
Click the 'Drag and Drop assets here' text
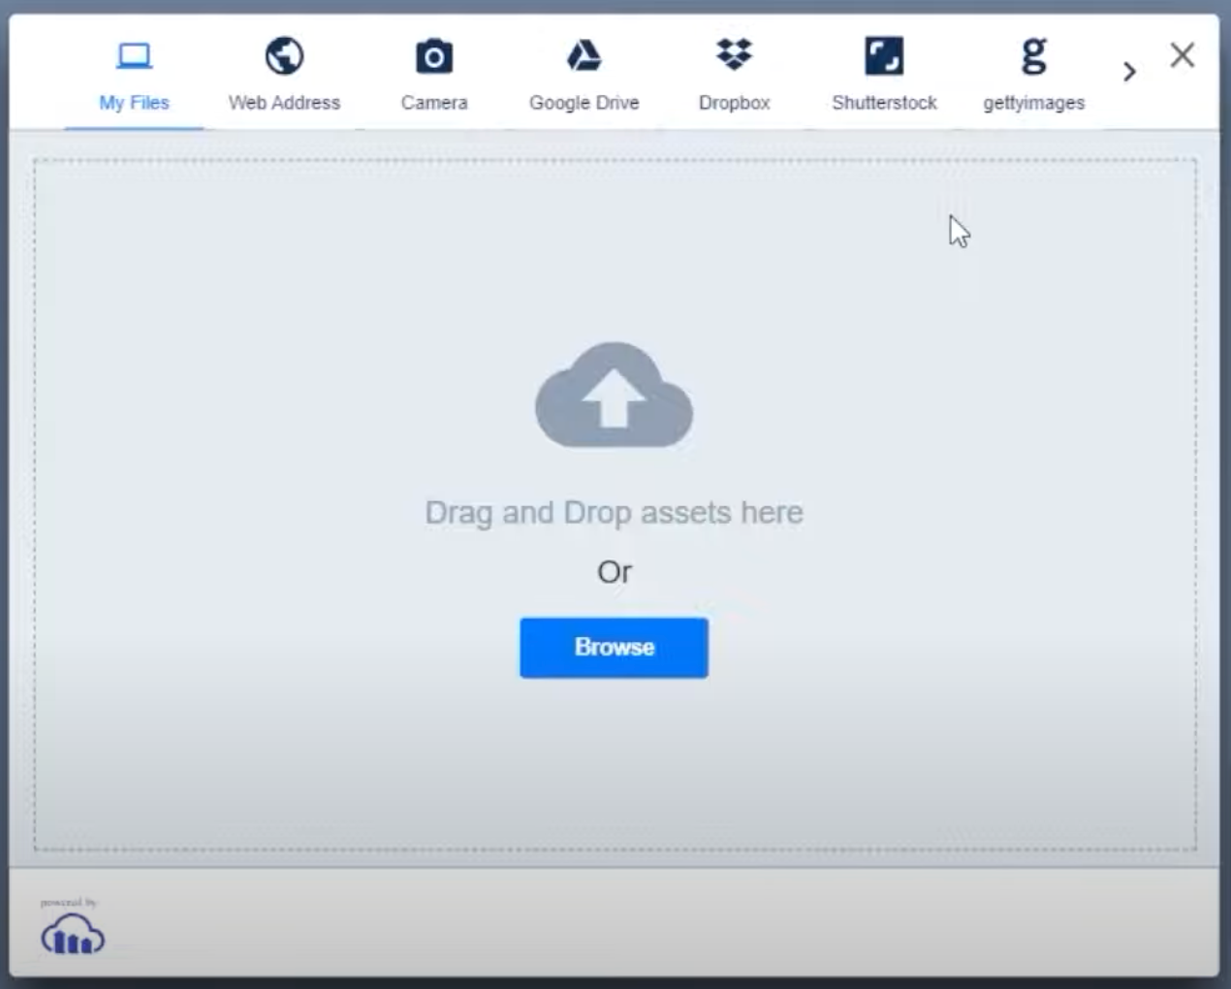[x=613, y=512]
